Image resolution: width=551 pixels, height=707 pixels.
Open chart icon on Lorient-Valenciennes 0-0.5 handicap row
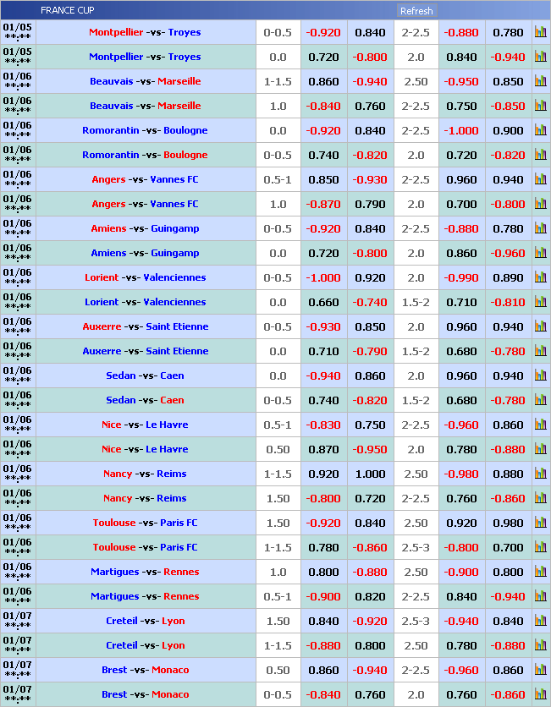540,277
